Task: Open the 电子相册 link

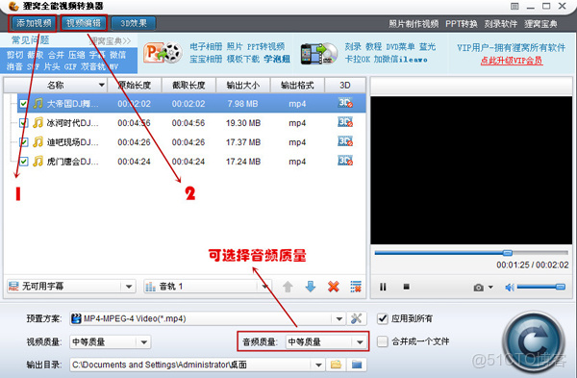Action: click(x=206, y=47)
